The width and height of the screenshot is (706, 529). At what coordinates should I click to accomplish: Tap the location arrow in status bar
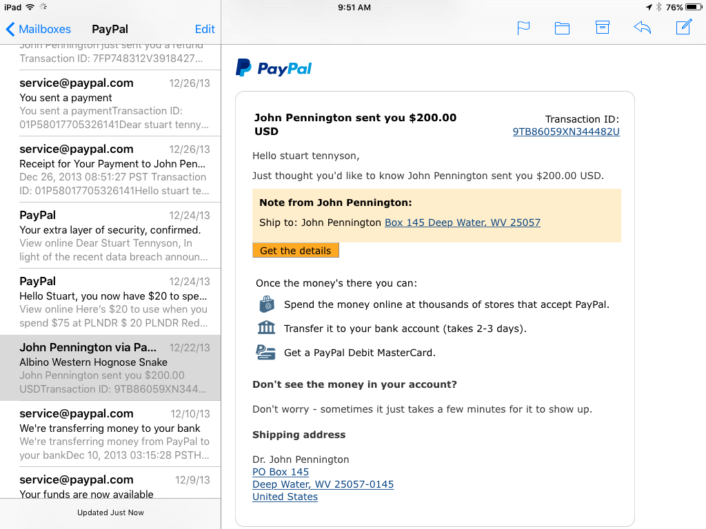coord(649,7)
